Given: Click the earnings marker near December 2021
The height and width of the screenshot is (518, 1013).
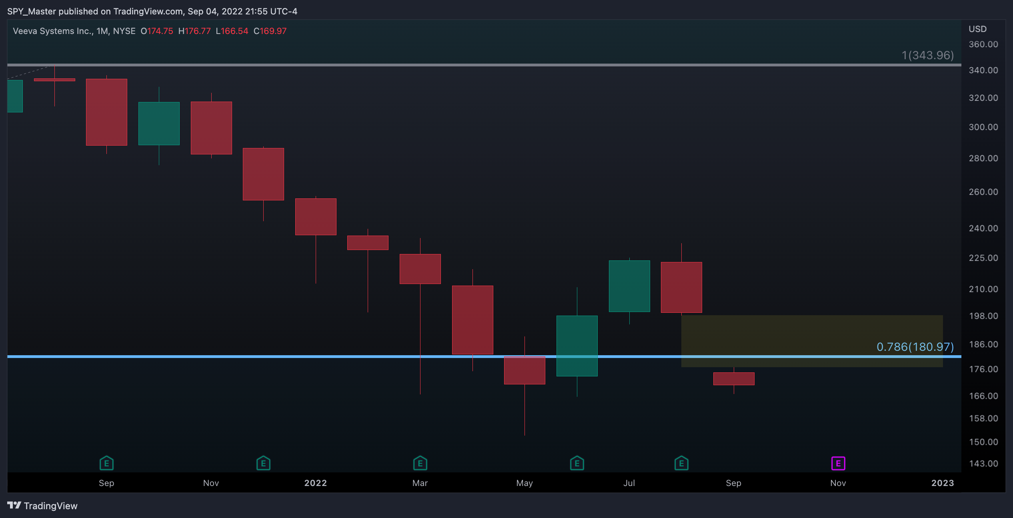Looking at the screenshot, I should coord(263,463).
